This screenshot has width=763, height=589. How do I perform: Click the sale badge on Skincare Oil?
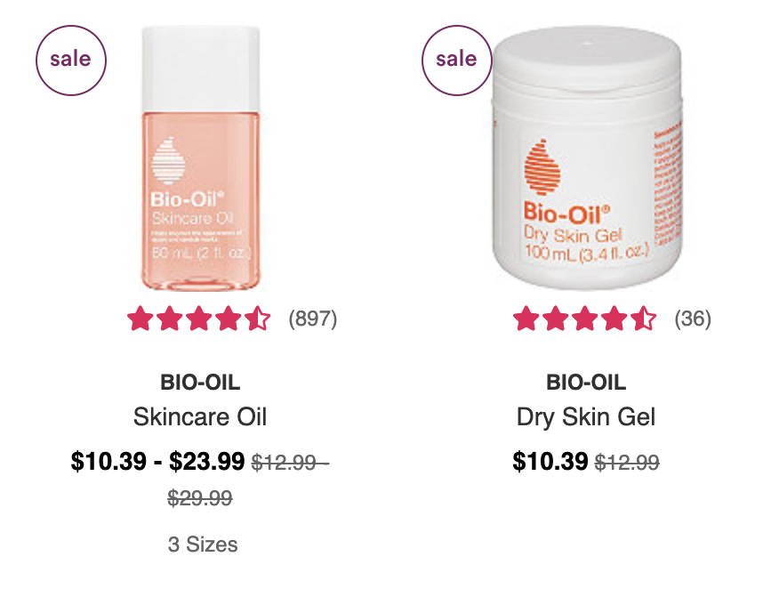coord(71,61)
